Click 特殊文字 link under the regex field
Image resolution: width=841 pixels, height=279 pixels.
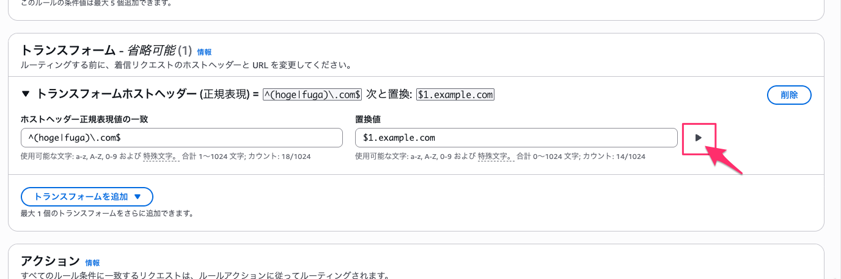coord(160,157)
